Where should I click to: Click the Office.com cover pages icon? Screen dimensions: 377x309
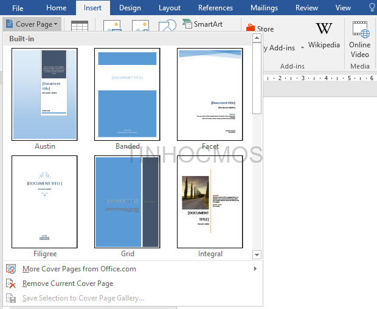[x=11, y=269]
